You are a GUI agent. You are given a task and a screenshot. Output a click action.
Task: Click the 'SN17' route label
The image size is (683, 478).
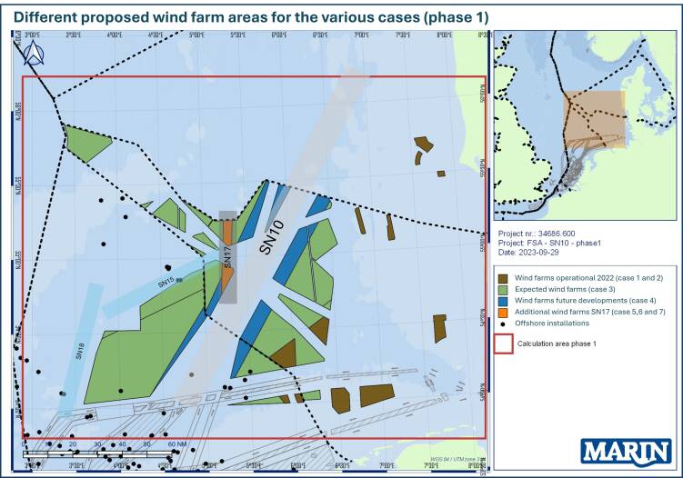coord(228,256)
